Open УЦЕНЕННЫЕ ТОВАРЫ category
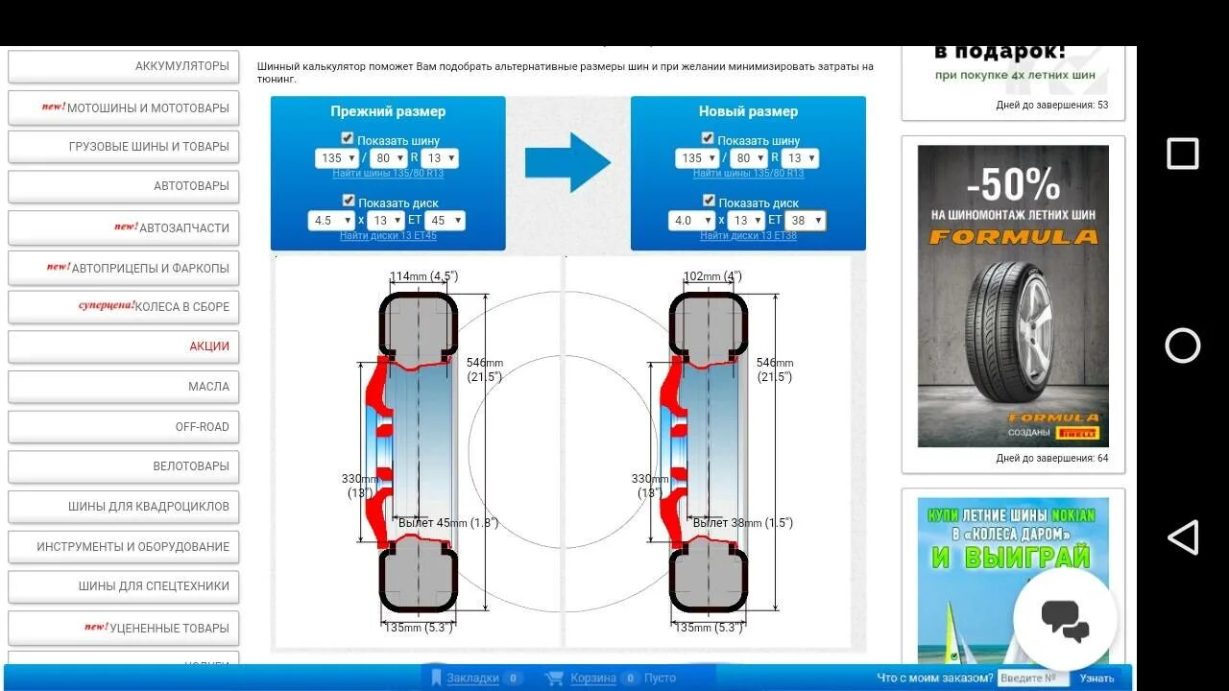Screen dimensions: 1229x691 [x=124, y=628]
